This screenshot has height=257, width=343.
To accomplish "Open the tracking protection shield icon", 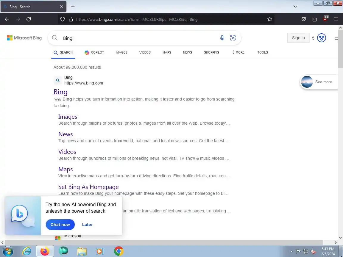I will coord(63,19).
